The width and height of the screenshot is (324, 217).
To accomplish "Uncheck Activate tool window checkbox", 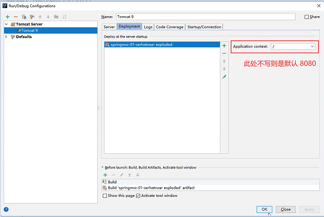I will pos(138,195).
